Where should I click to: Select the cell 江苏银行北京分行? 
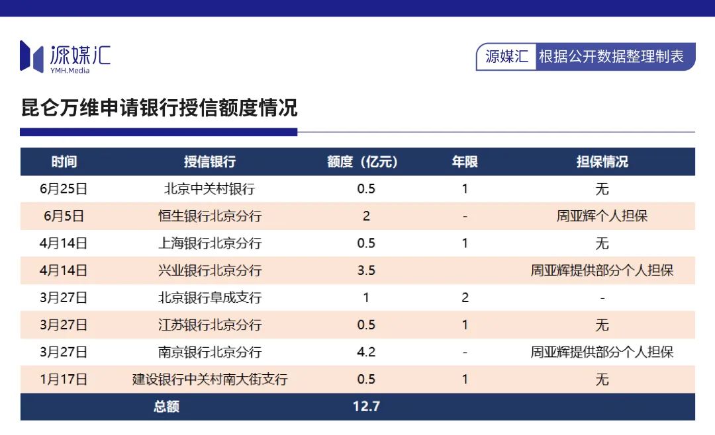(x=210, y=325)
